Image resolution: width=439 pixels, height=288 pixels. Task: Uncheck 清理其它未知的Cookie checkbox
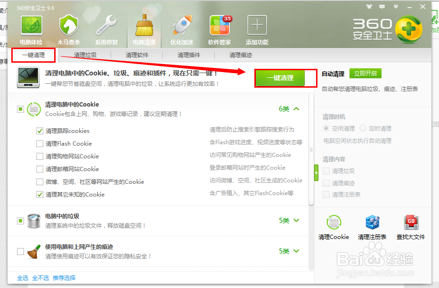pos(40,194)
